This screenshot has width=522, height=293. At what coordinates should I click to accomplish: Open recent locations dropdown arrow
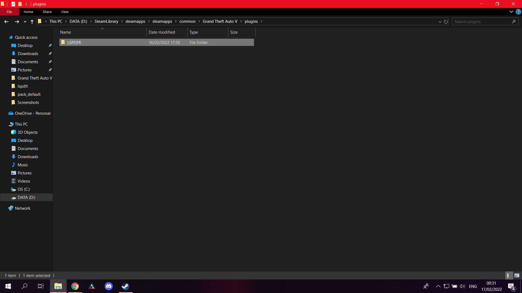click(x=25, y=22)
